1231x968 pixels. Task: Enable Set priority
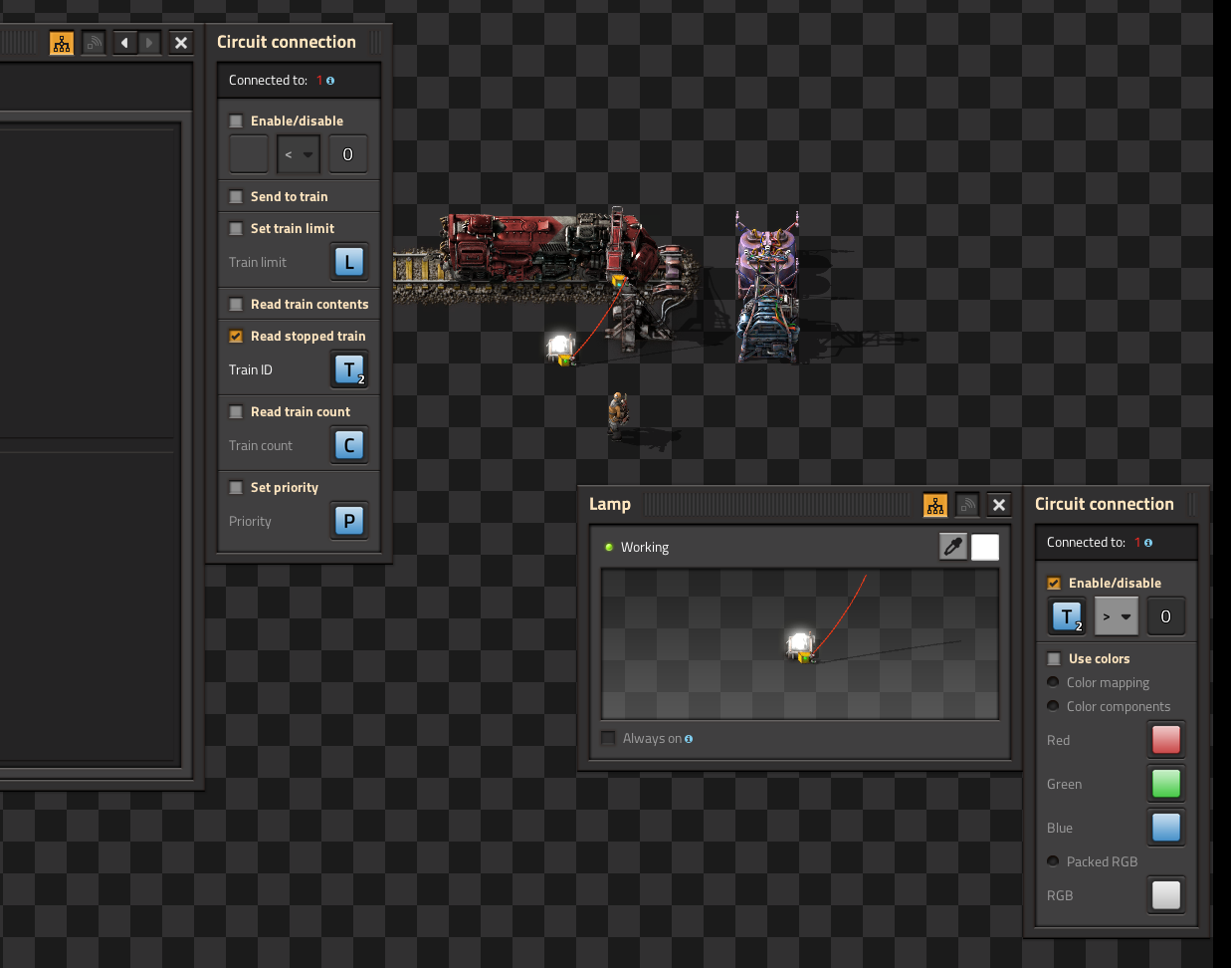pos(236,487)
